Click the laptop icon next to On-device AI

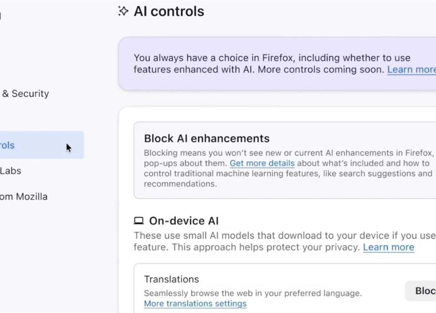pyautogui.click(x=139, y=221)
